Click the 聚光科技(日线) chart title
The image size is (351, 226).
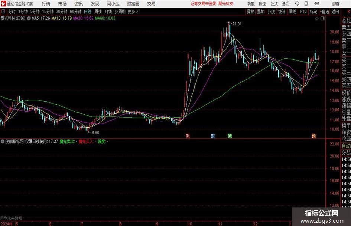(x=13, y=18)
